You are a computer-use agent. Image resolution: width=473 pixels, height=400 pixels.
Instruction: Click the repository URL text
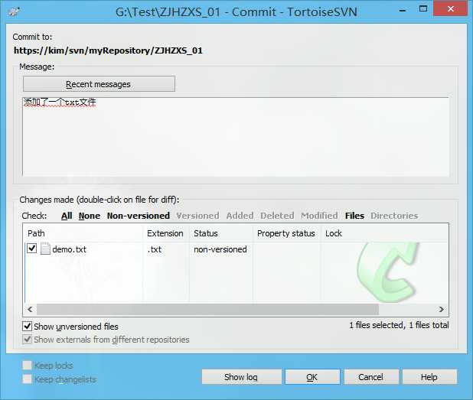(x=108, y=50)
